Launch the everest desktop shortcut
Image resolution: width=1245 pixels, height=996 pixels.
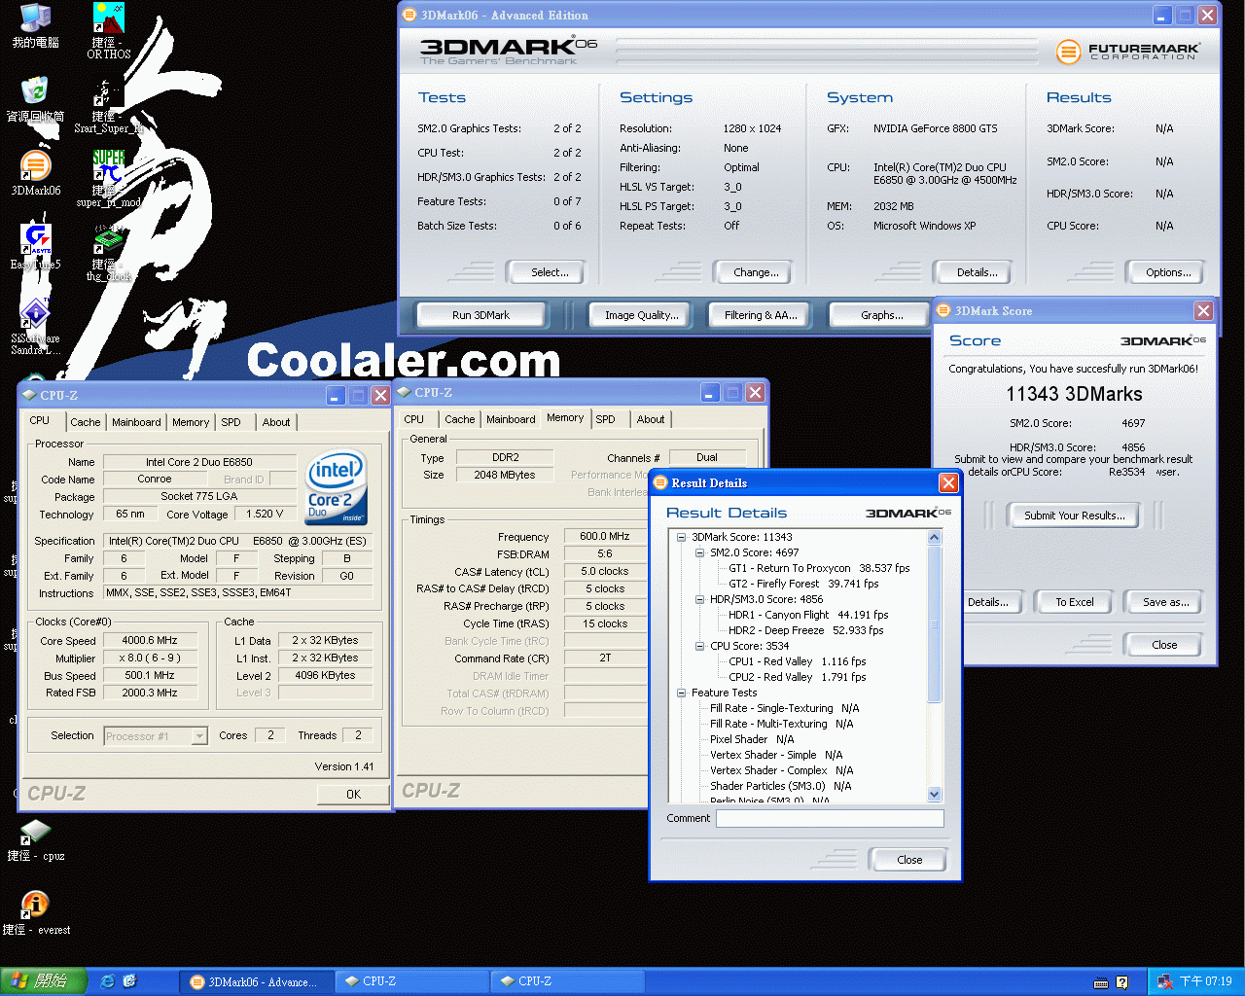tap(35, 914)
